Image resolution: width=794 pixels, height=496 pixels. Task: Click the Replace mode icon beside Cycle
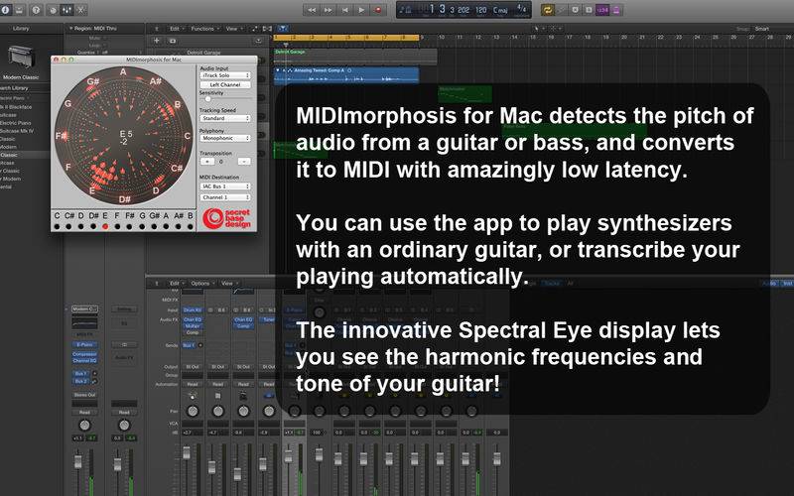(x=562, y=10)
